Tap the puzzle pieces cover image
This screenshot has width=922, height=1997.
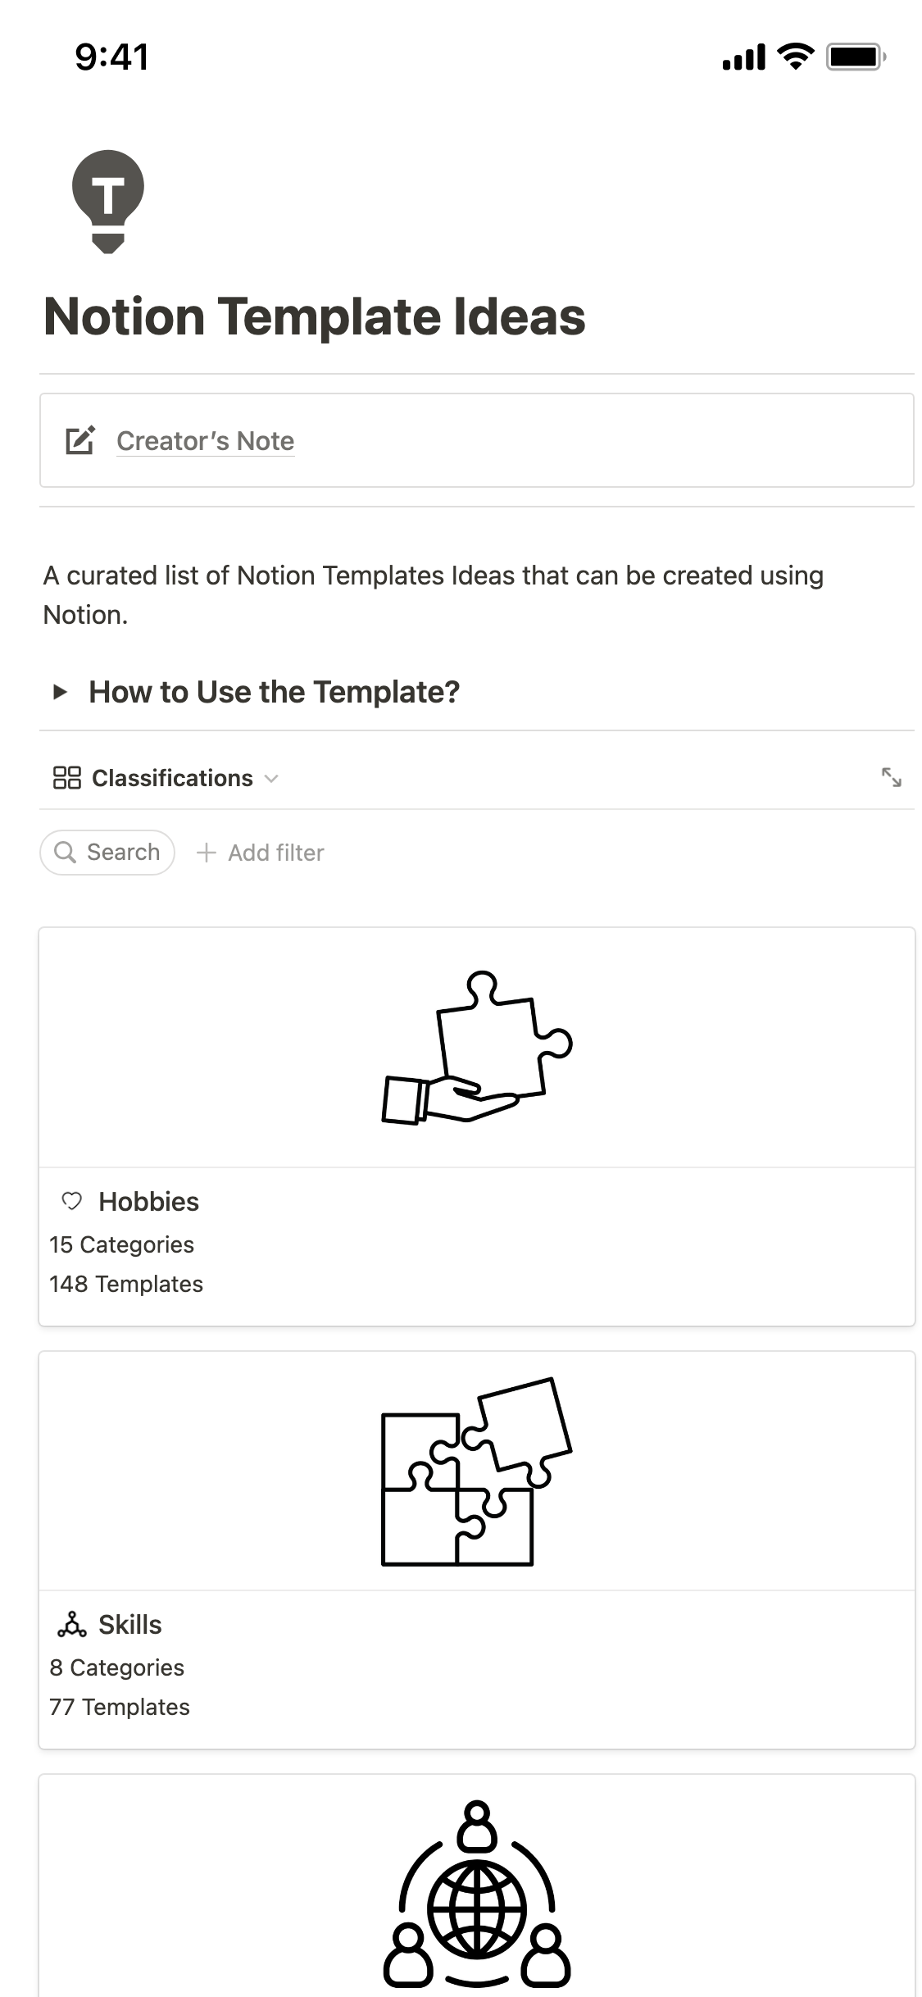476,1471
